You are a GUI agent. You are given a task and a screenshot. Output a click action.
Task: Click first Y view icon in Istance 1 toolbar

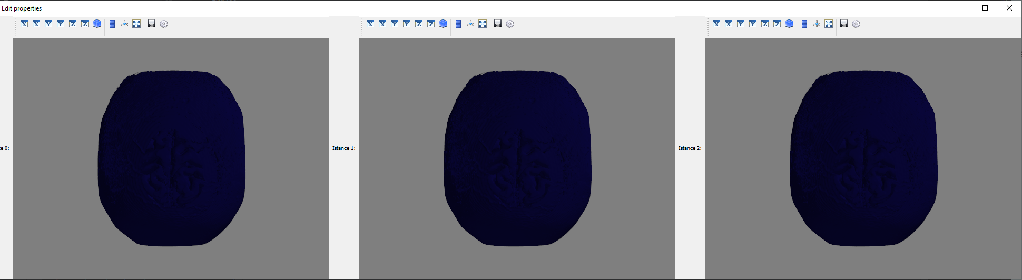pos(395,24)
